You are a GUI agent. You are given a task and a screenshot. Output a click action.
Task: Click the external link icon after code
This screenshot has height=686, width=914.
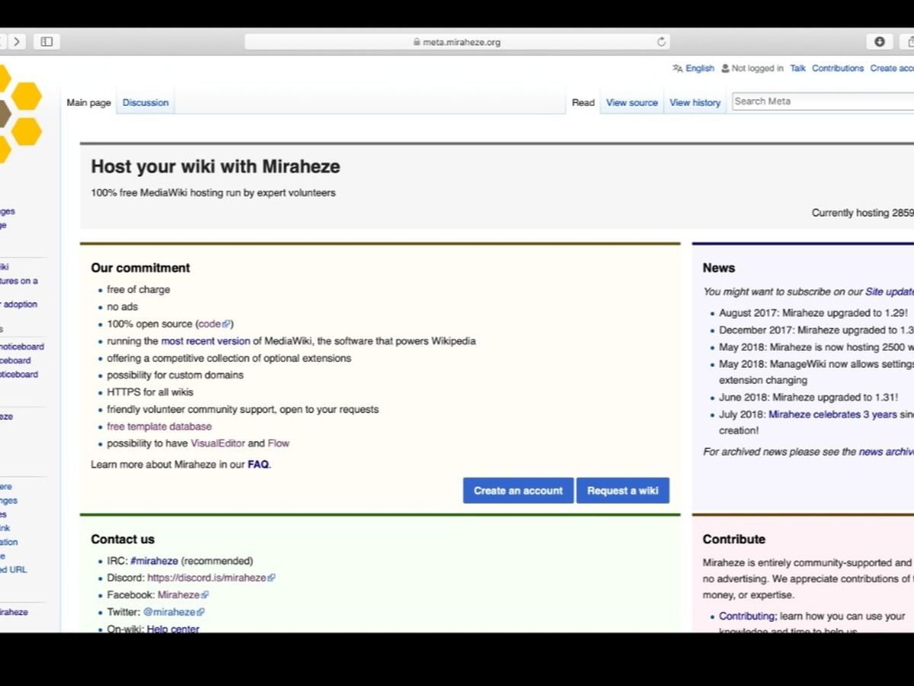coord(227,324)
